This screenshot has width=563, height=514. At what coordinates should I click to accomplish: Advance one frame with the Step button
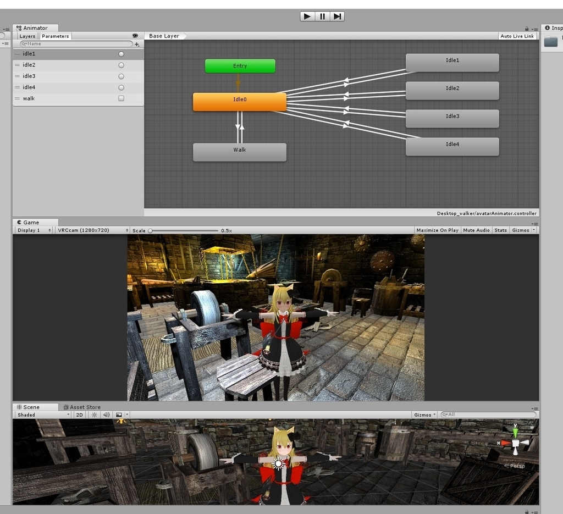337,16
